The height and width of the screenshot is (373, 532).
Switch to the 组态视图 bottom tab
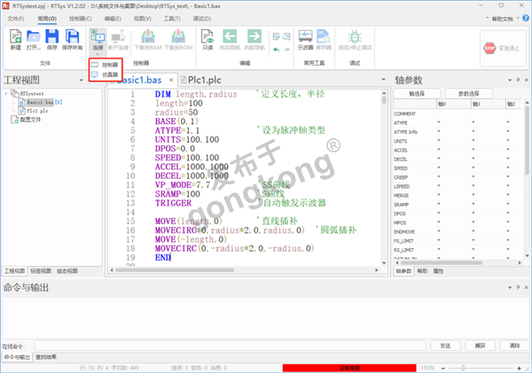coord(67,271)
